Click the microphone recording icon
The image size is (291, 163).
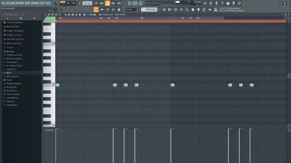(x=216, y=3)
